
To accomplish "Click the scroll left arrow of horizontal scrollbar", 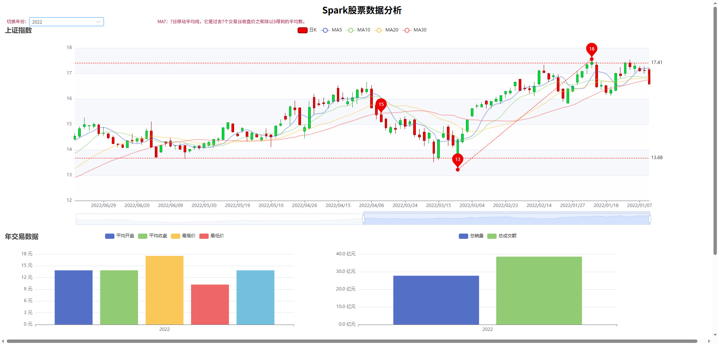I will [3, 341].
